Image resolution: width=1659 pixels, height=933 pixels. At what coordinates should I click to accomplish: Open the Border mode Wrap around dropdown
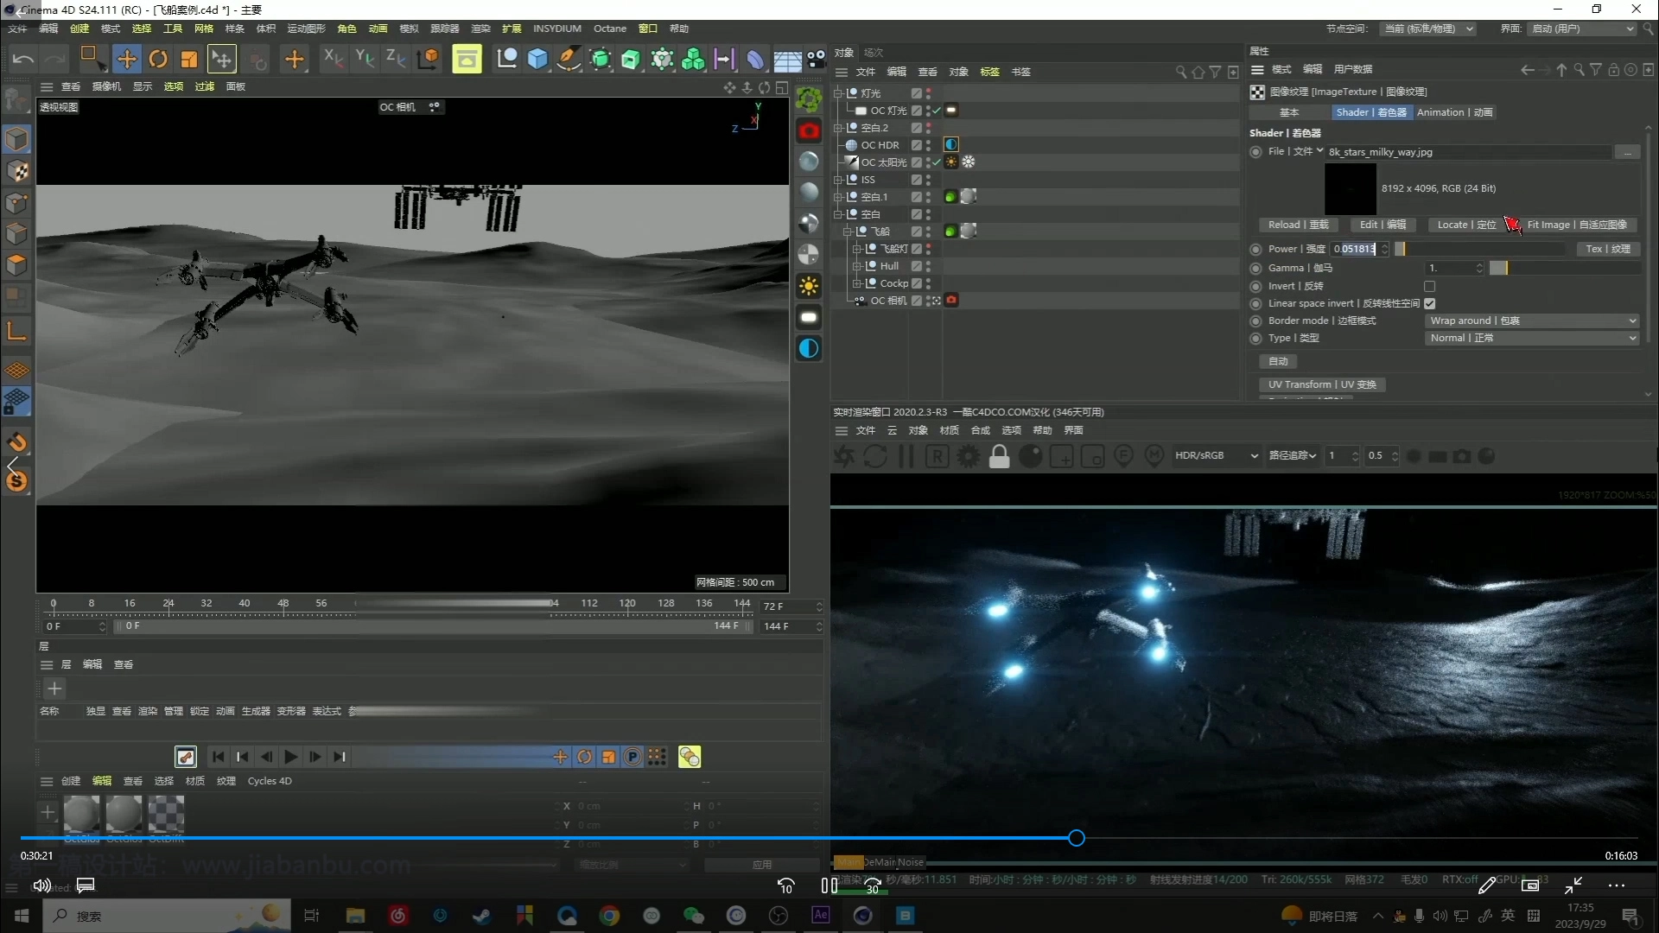[x=1532, y=321]
